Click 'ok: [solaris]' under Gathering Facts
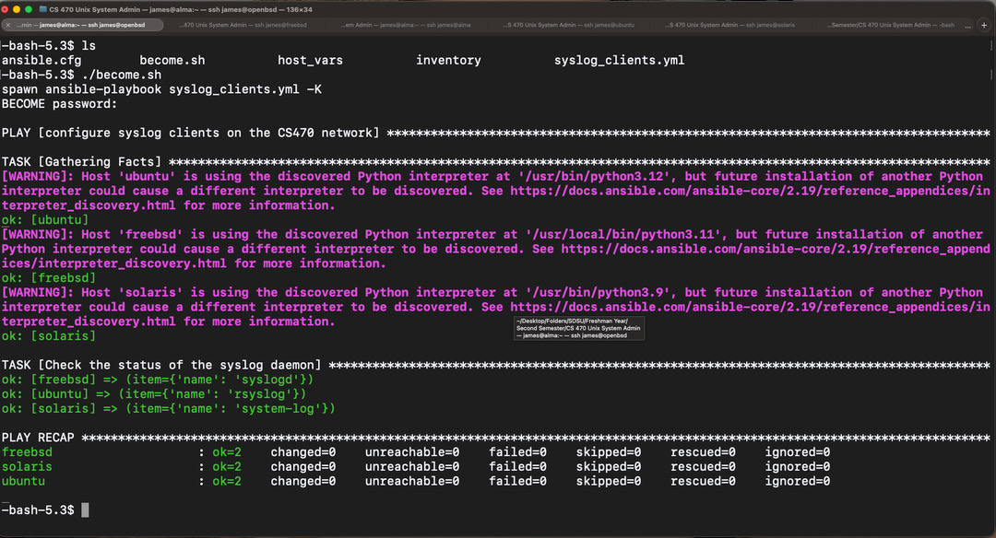Screen dimensions: 996x538 (x=48, y=336)
